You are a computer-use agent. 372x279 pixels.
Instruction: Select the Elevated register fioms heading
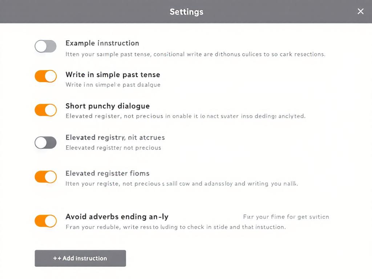107,173
